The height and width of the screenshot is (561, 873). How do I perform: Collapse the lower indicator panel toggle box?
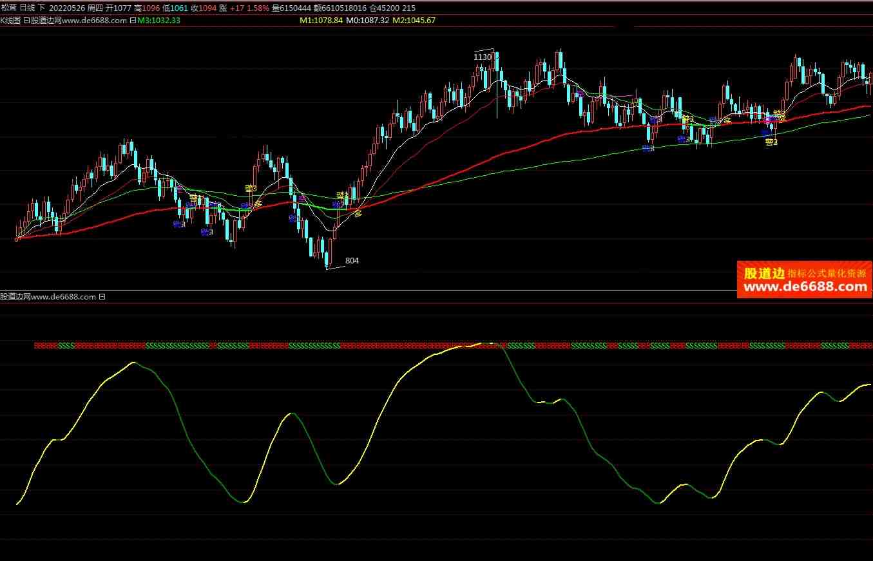pyautogui.click(x=102, y=297)
